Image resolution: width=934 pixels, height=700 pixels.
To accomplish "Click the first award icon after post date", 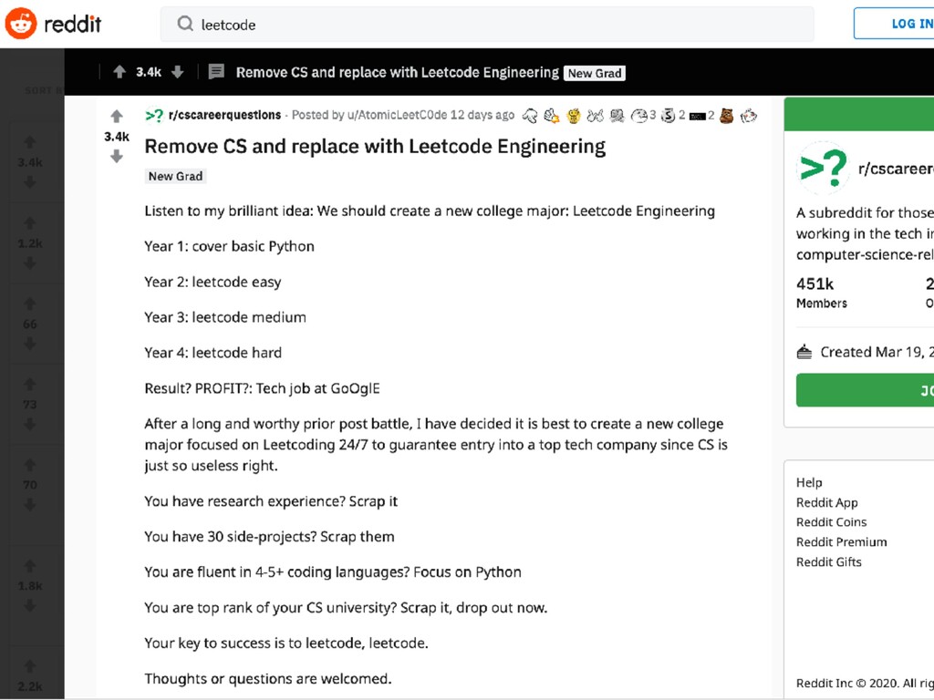I will point(530,116).
